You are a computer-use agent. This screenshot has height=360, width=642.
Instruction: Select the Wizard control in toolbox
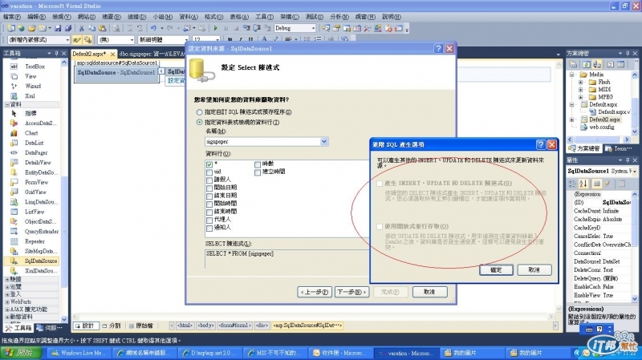(33, 86)
